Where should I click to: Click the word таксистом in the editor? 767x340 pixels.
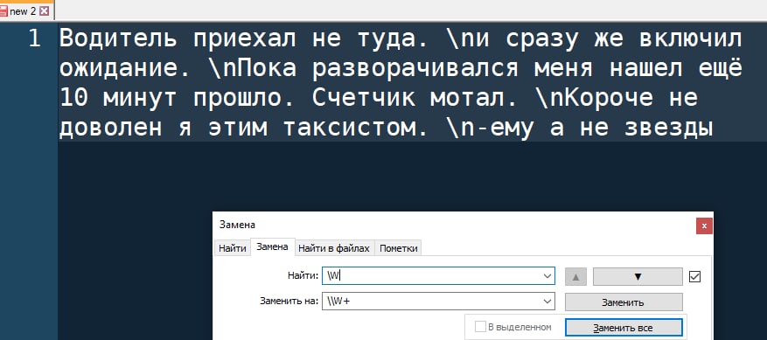(x=350, y=128)
